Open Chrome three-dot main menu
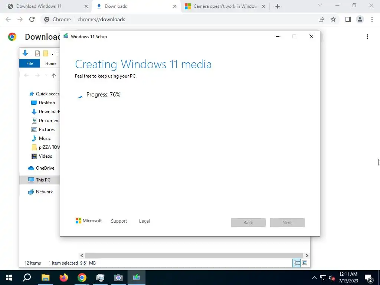 click(x=372, y=19)
